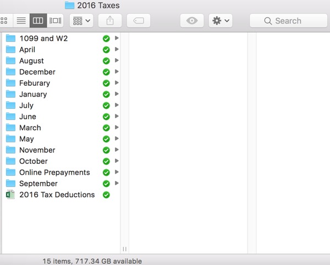The width and height of the screenshot is (330, 265).
Task: Select the September folder icon
Action: (x=10, y=183)
